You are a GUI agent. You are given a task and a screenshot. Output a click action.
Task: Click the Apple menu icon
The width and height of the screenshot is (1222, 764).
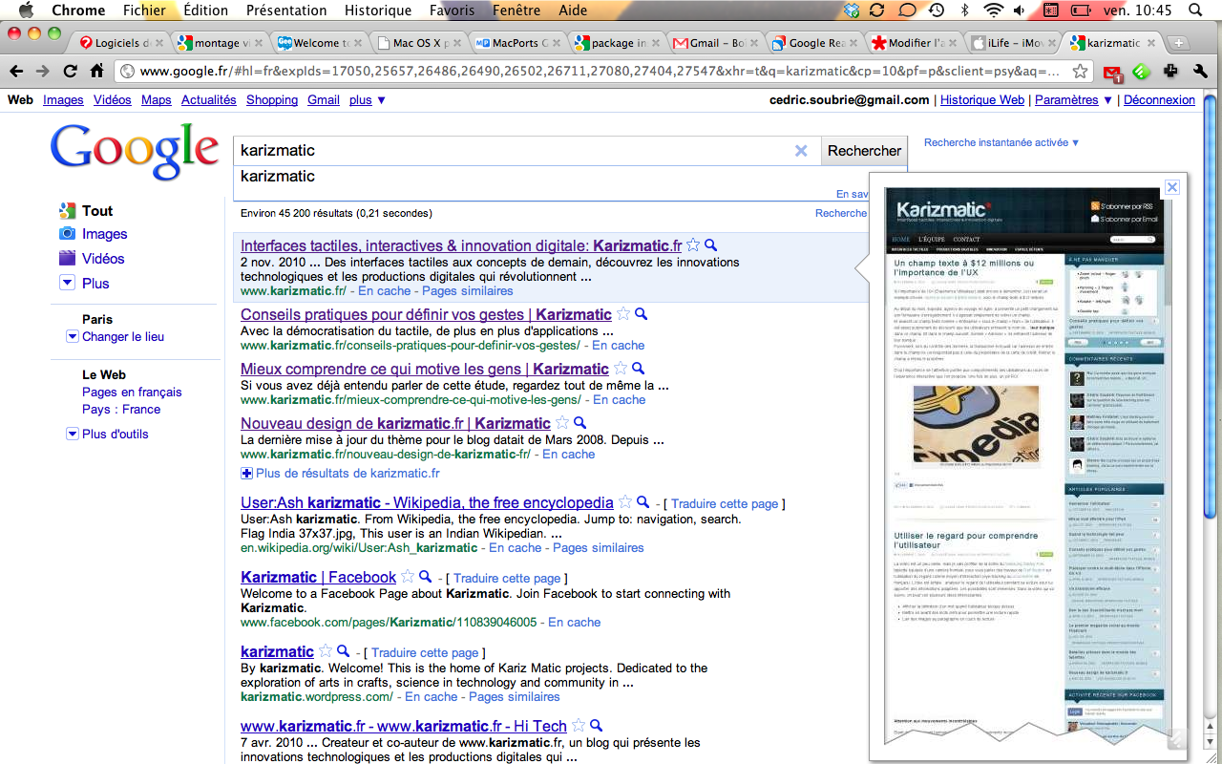click(x=26, y=11)
